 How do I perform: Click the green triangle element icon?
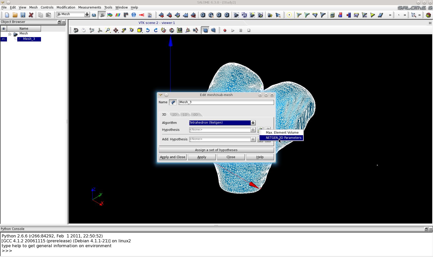(x=372, y=15)
